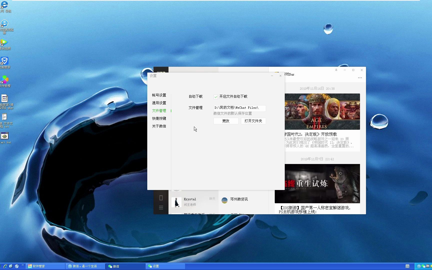Click the second quick launch browser icon
Viewport: 432px width, 270px height.
[11, 266]
